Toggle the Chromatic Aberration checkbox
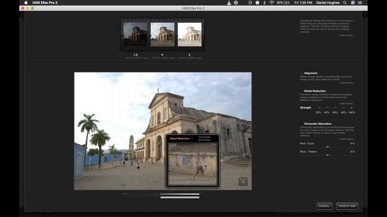 [x=301, y=124]
